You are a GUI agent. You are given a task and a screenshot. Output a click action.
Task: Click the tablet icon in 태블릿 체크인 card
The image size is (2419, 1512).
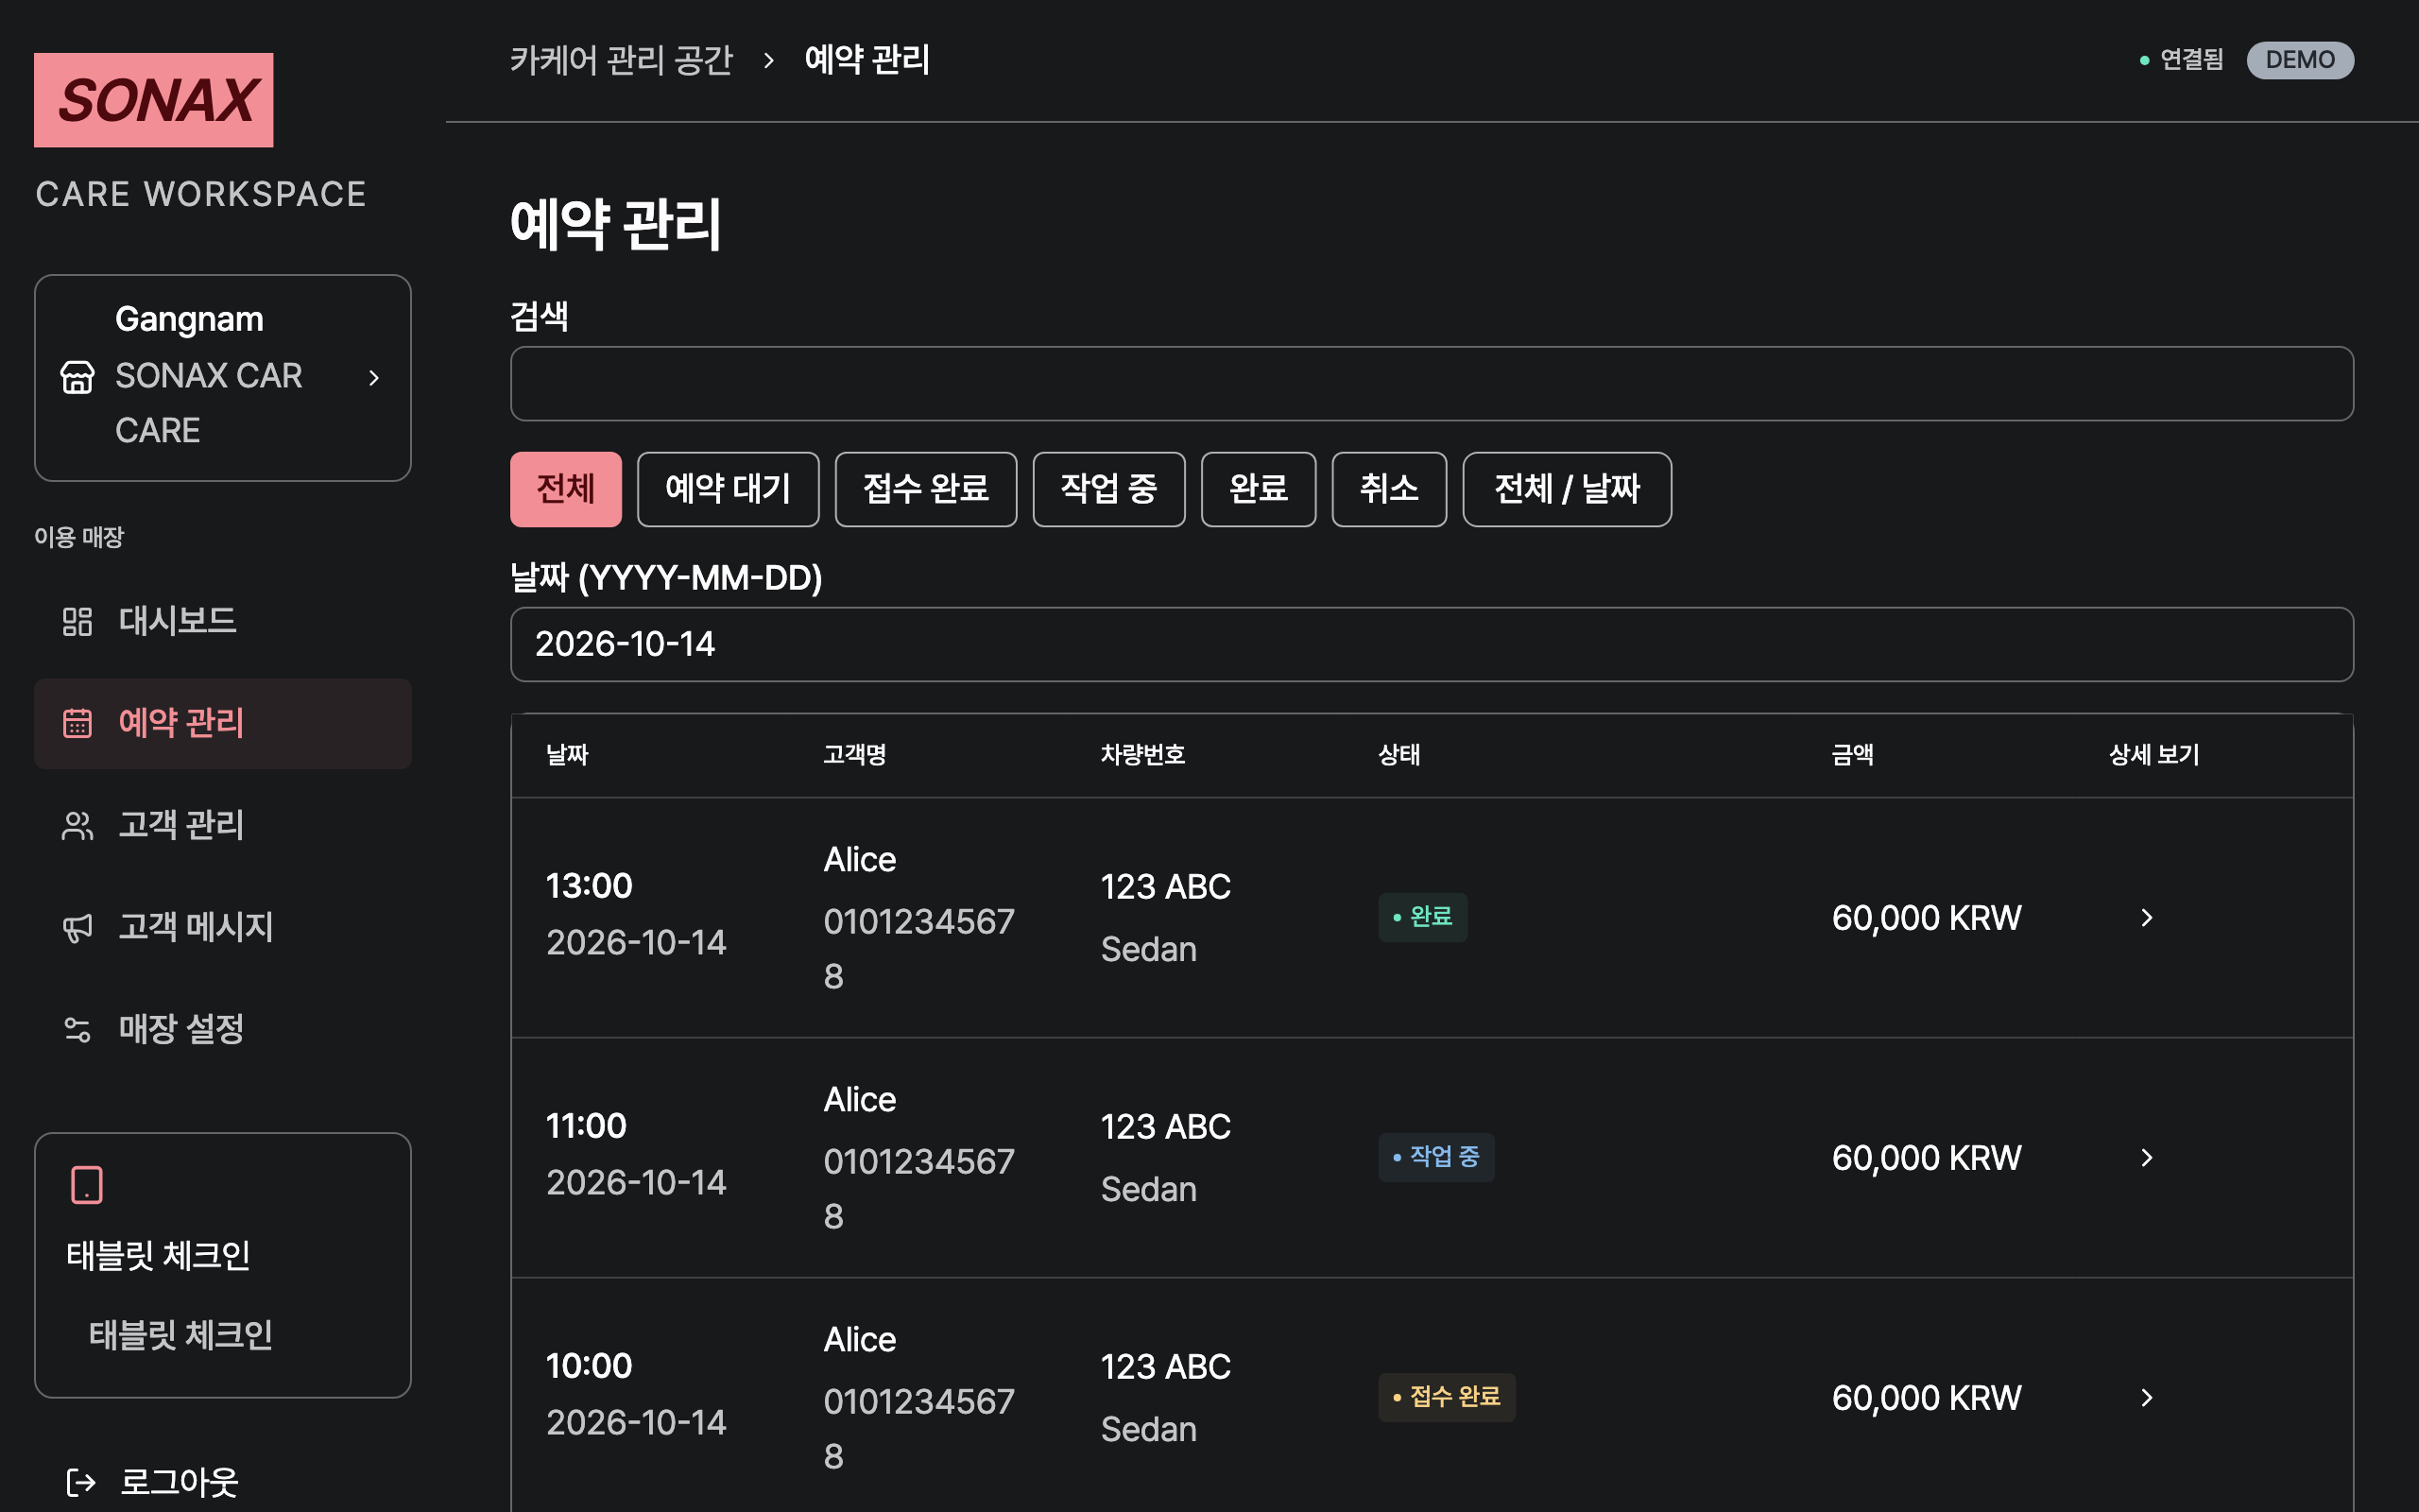(x=87, y=1185)
